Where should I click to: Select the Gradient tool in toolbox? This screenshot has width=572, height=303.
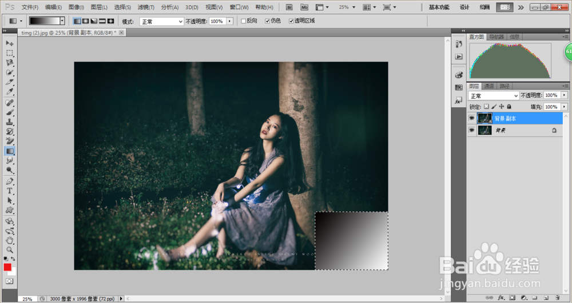coord(10,151)
